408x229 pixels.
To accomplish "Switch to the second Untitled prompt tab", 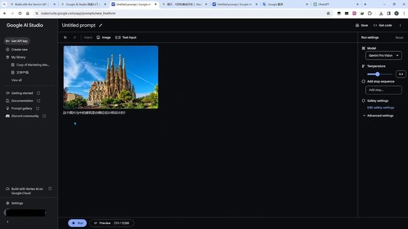I will point(235,4).
